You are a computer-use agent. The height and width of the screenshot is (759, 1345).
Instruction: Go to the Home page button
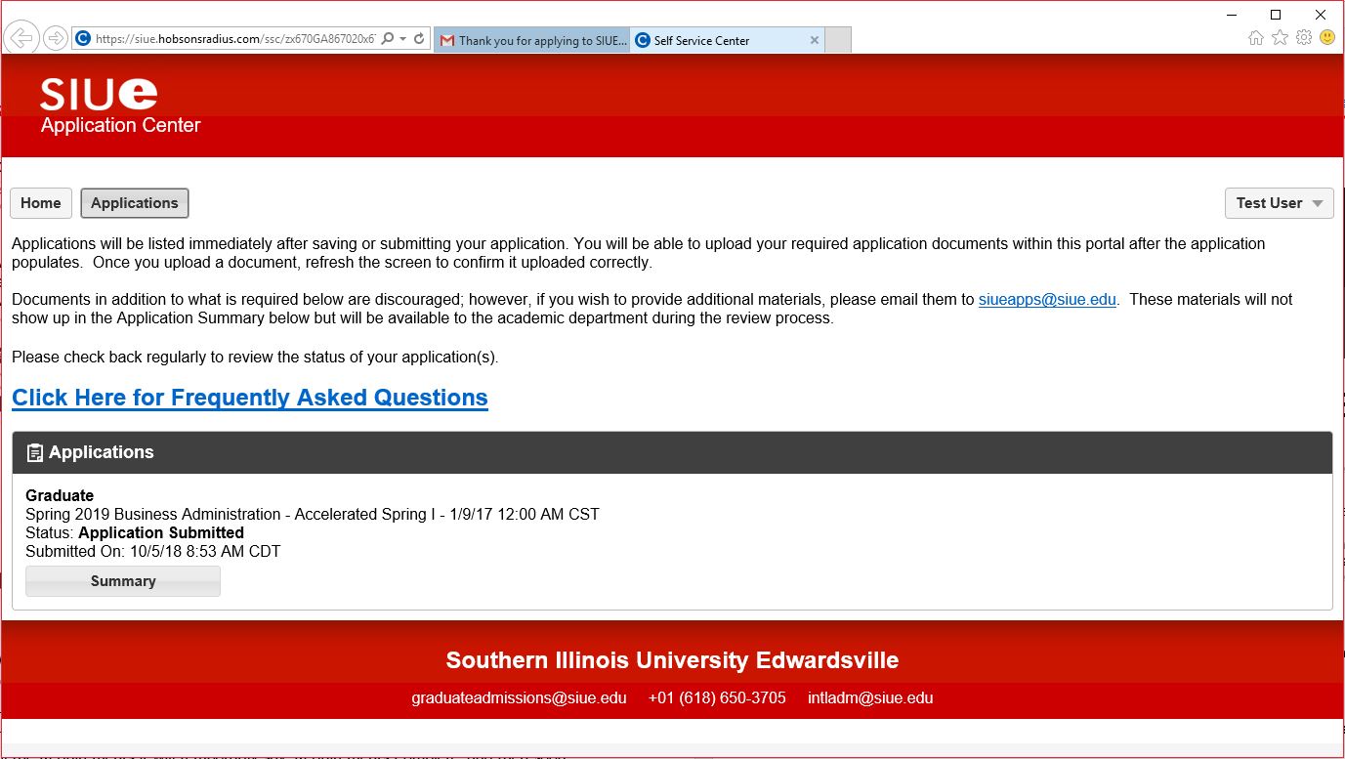[41, 203]
